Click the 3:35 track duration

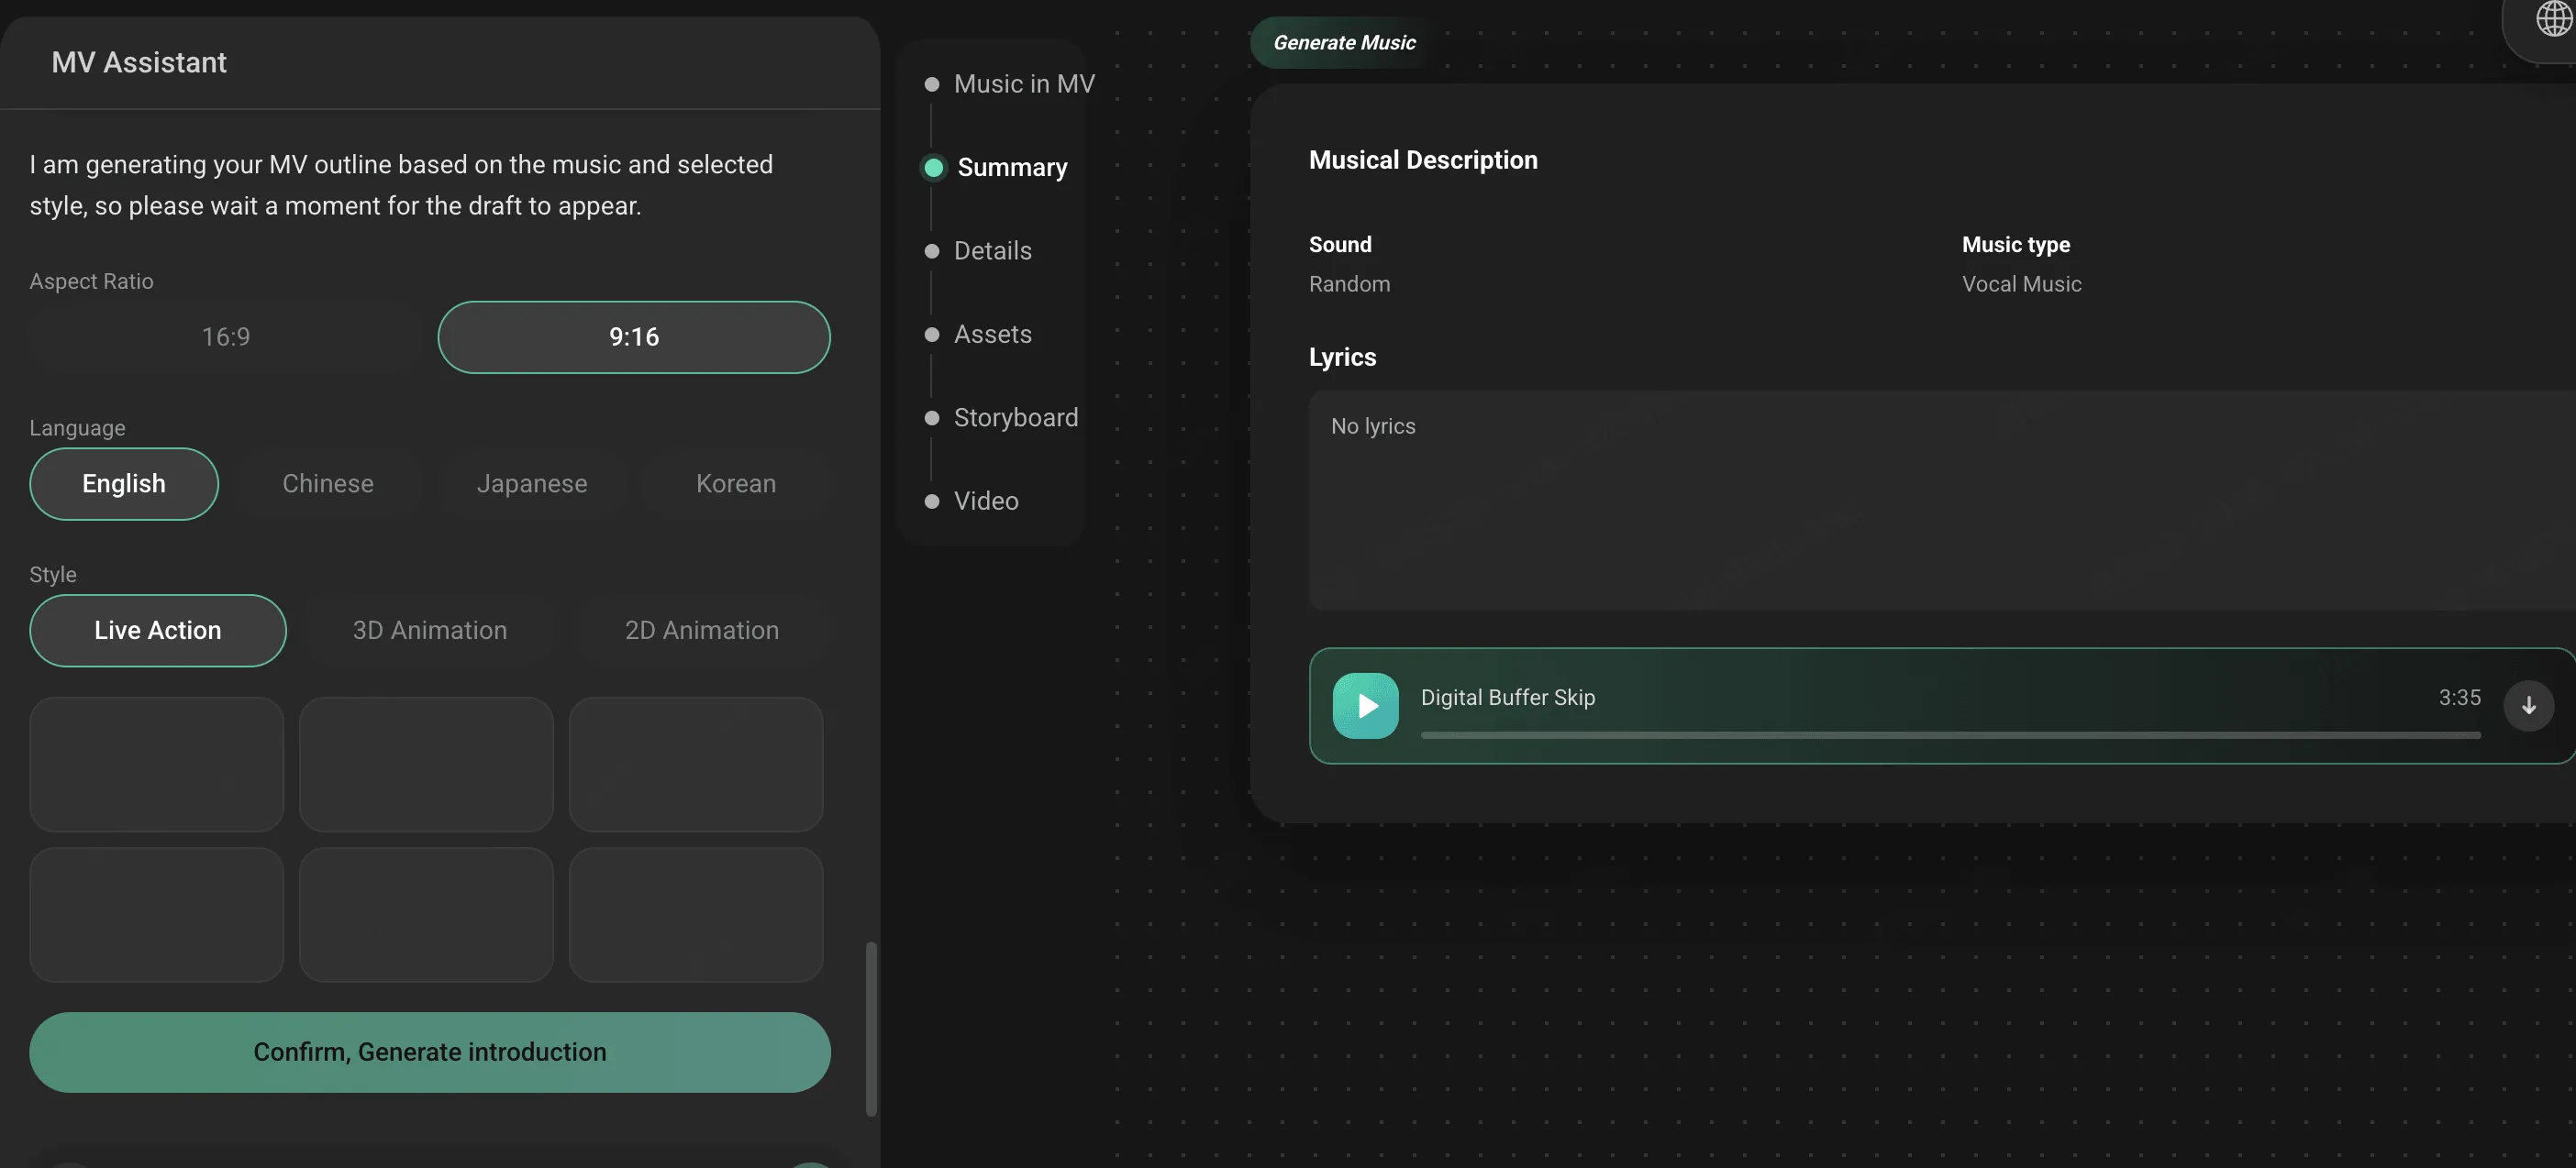(2459, 698)
